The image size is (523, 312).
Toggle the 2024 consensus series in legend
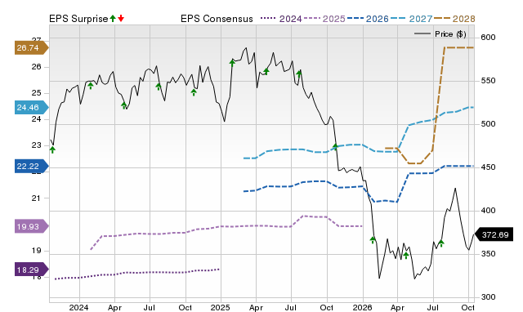(x=281, y=19)
